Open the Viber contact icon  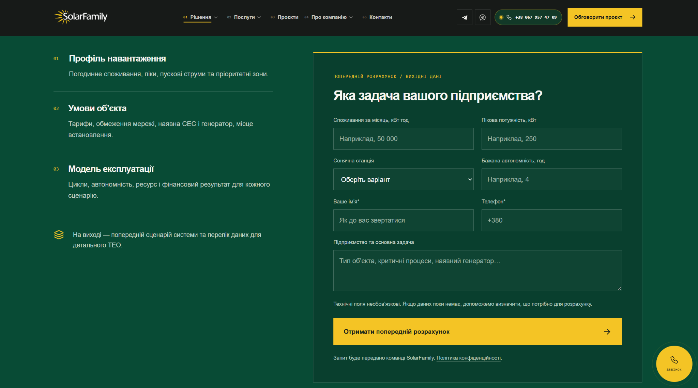click(x=483, y=17)
